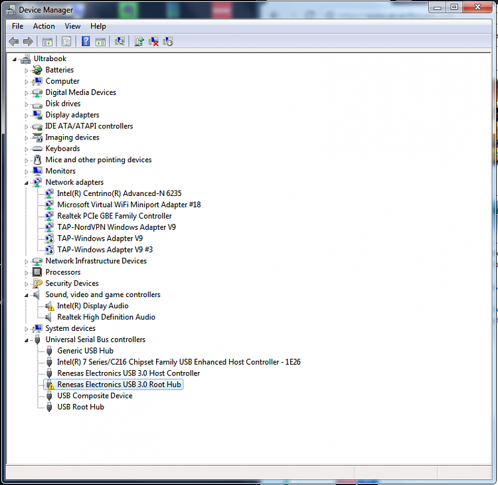Select the TAP-Windows Adapter V9 entry without #3
Viewport: 498px width, 485px height.
pos(100,239)
